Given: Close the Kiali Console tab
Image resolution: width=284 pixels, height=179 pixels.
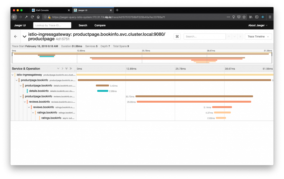Looking at the screenshot, I should click(x=69, y=10).
